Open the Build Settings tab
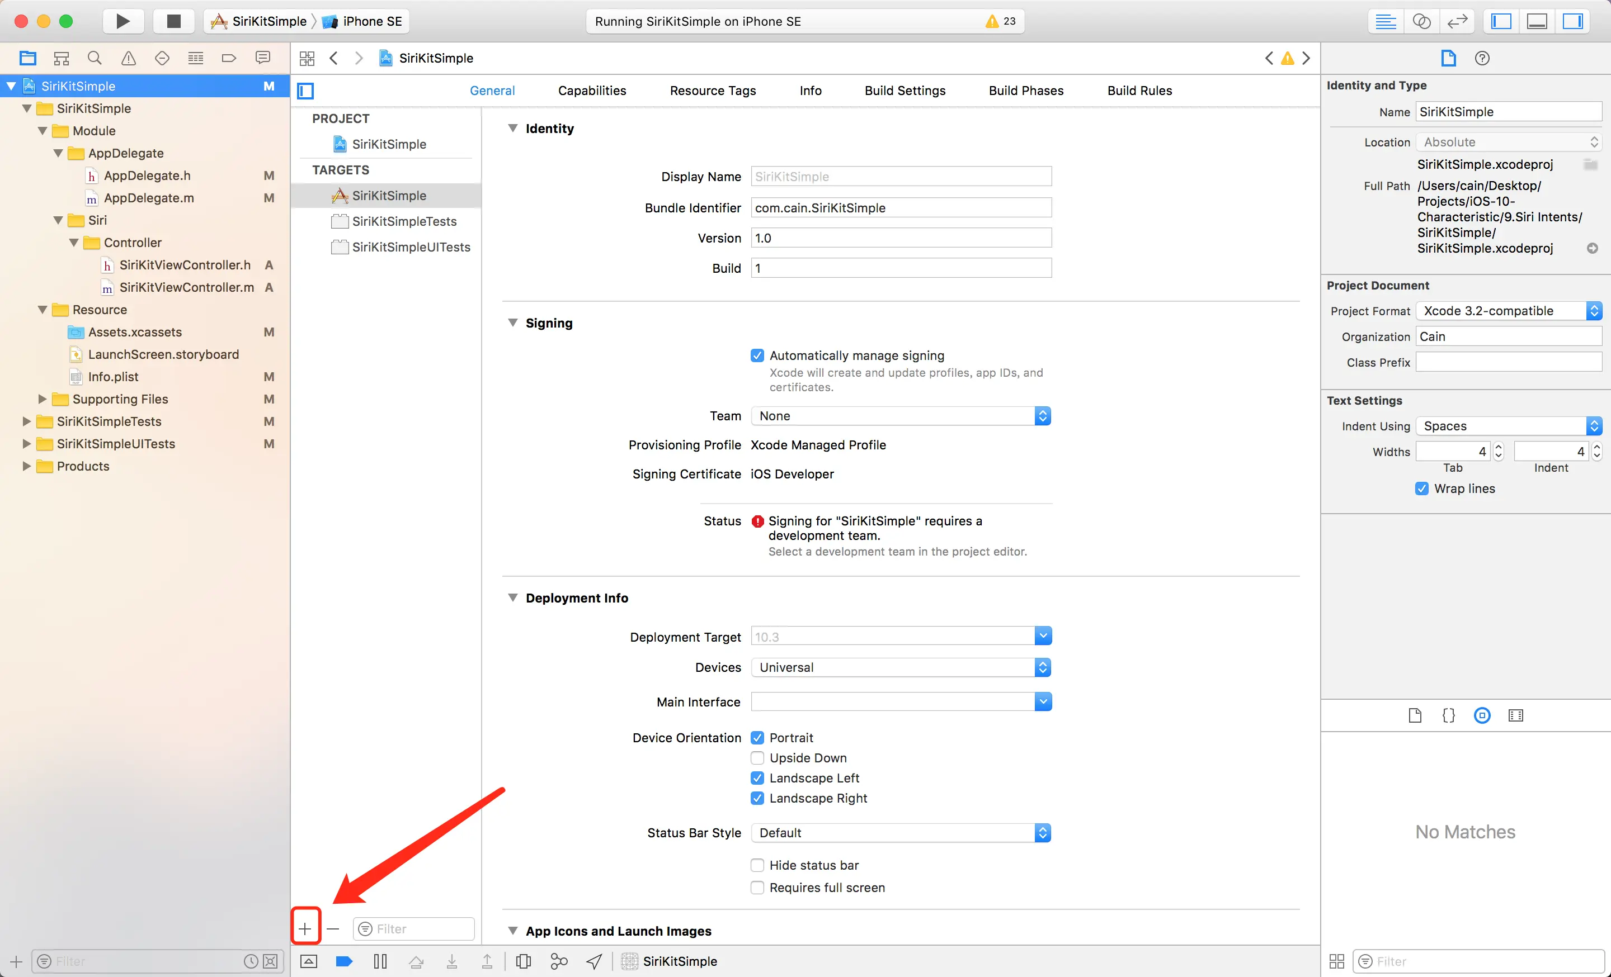Viewport: 1611px width, 977px height. point(904,91)
